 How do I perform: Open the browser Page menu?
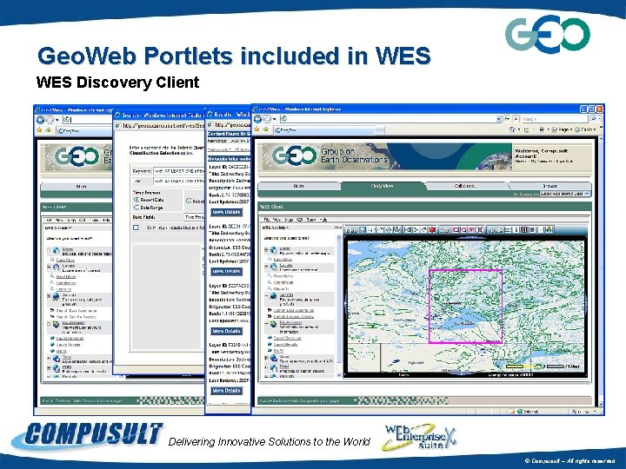pyautogui.click(x=563, y=129)
